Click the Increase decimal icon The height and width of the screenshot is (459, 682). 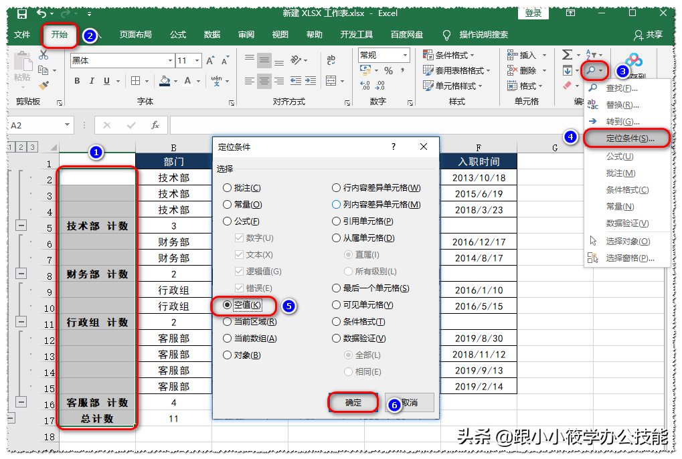365,85
